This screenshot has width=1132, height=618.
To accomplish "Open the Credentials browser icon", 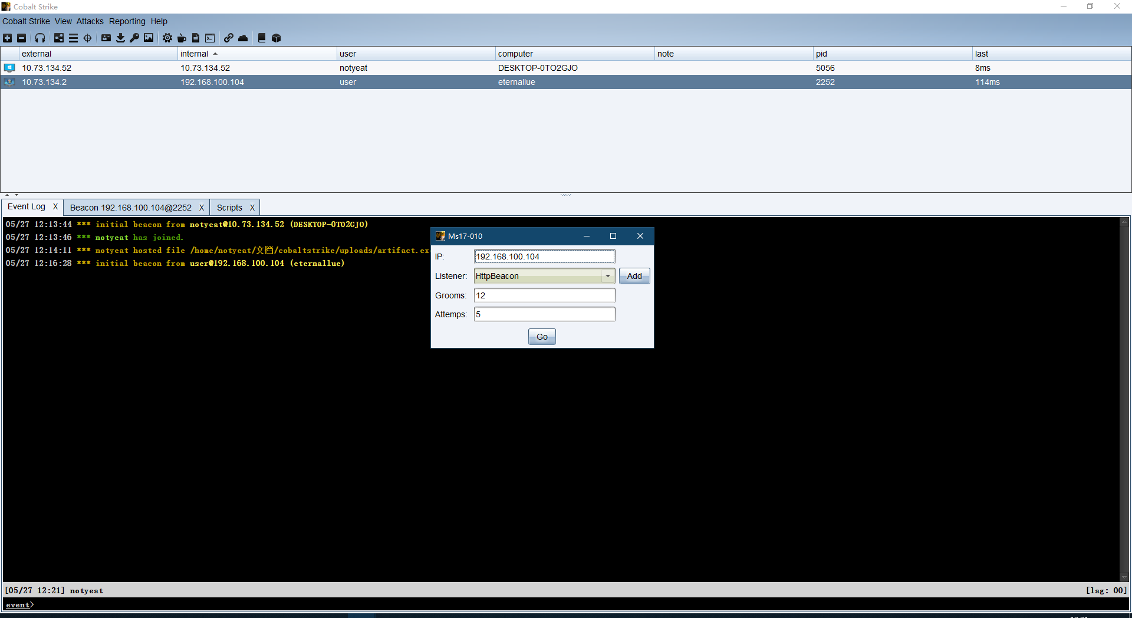I will click(x=106, y=38).
